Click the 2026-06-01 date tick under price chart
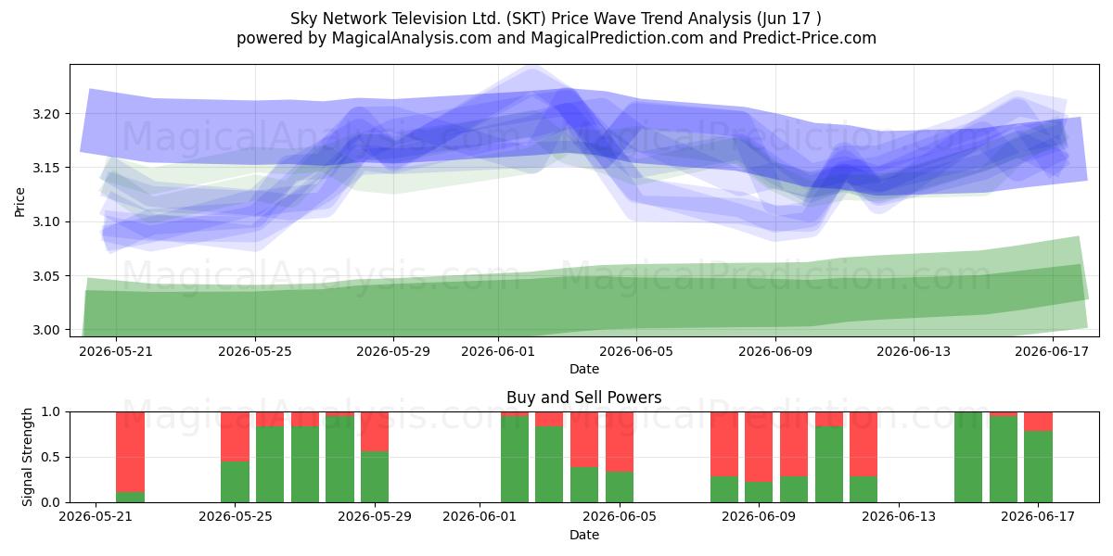The image size is (1113, 556). tap(498, 351)
